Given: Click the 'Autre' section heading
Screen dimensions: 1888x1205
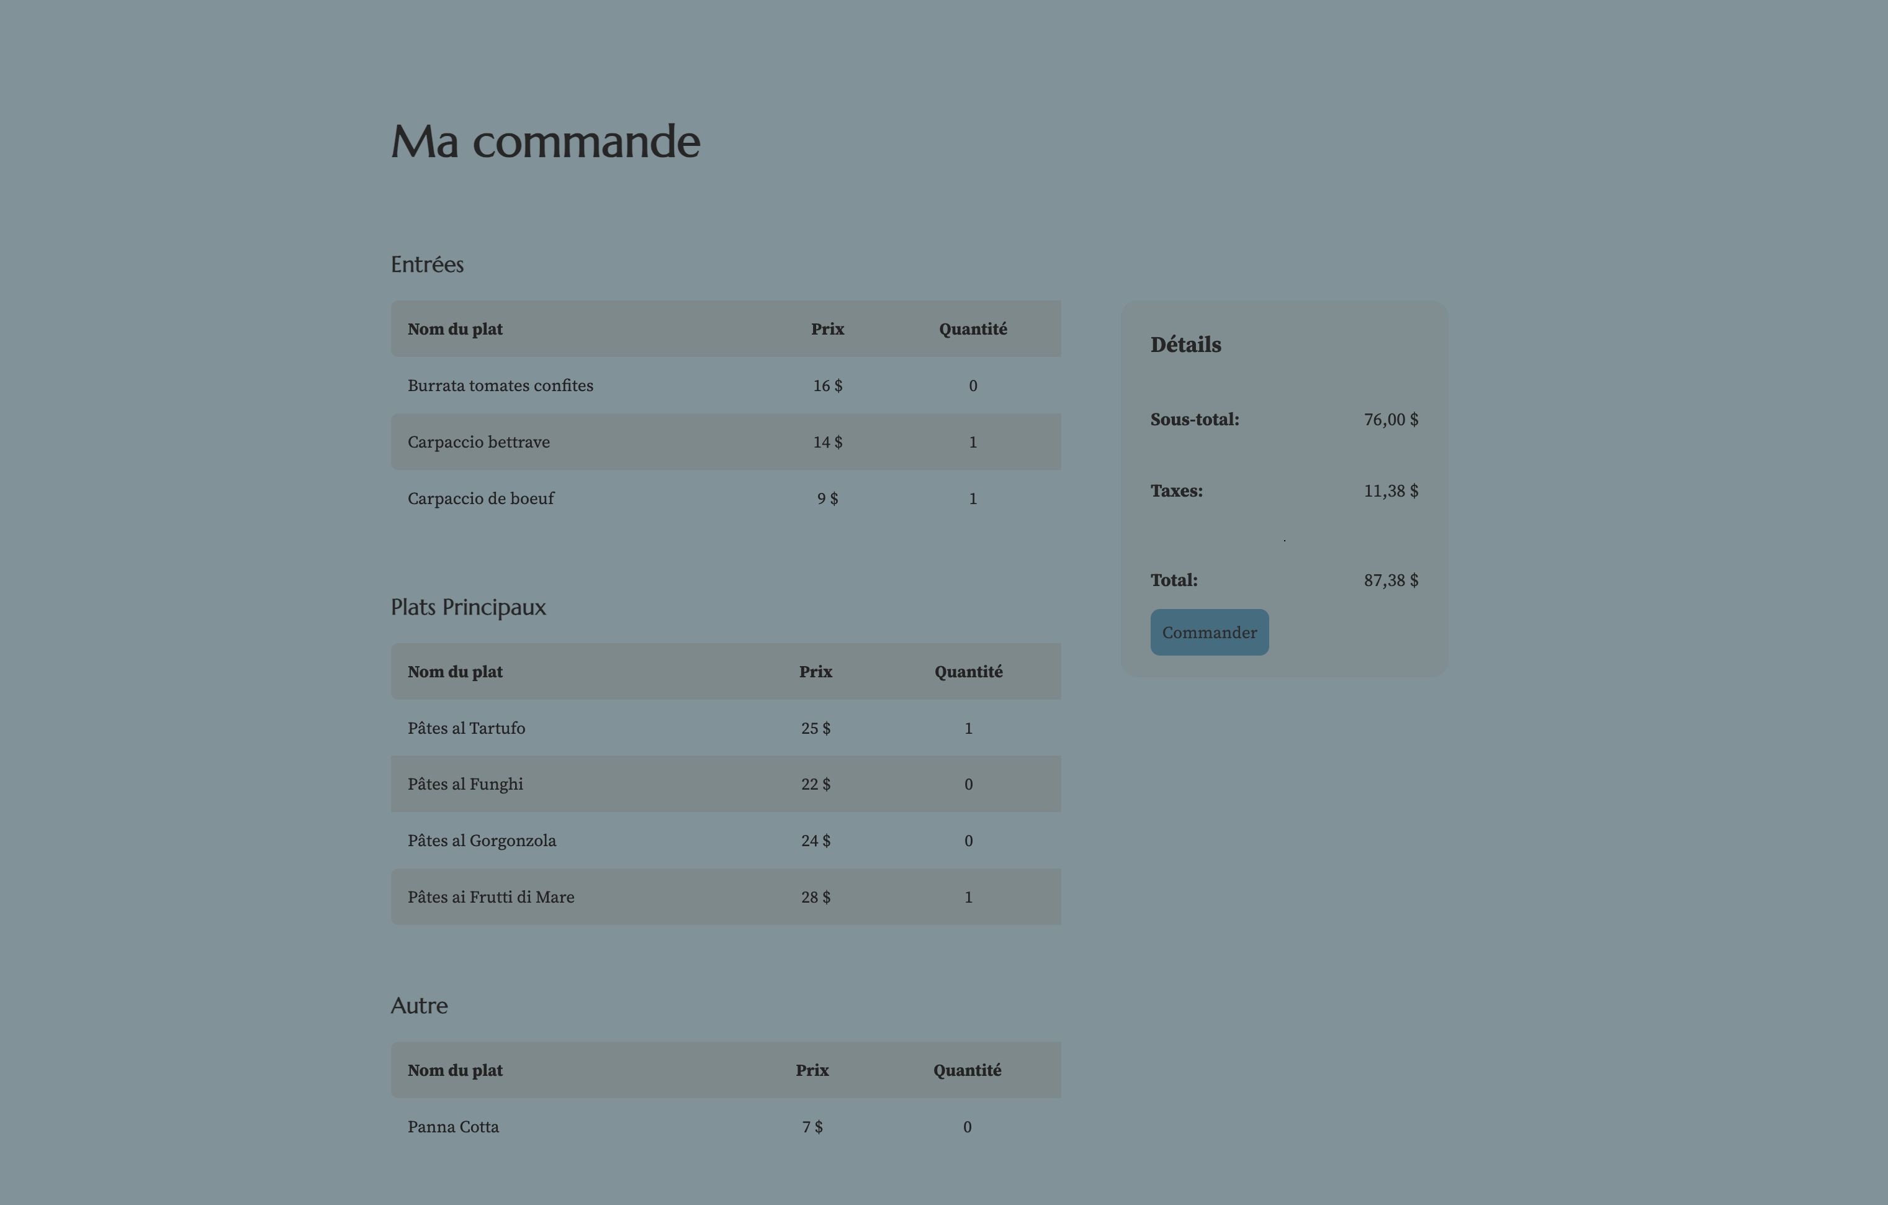Looking at the screenshot, I should pyautogui.click(x=420, y=1006).
